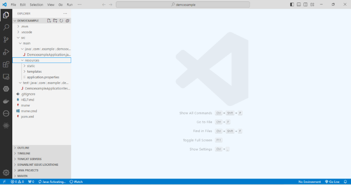Image resolution: width=351 pixels, height=185 pixels.
Task: Open the Search view in activity bar
Action: [x=6, y=27]
